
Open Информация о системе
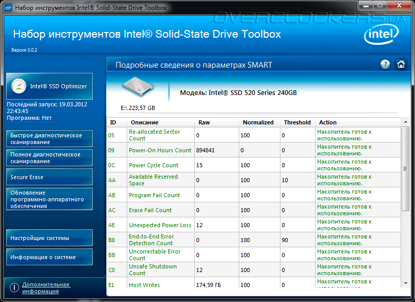(x=49, y=257)
